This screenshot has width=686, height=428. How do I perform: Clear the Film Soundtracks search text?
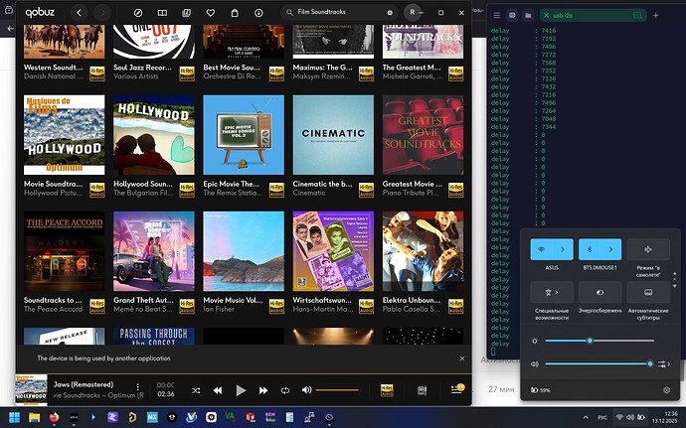click(x=390, y=13)
